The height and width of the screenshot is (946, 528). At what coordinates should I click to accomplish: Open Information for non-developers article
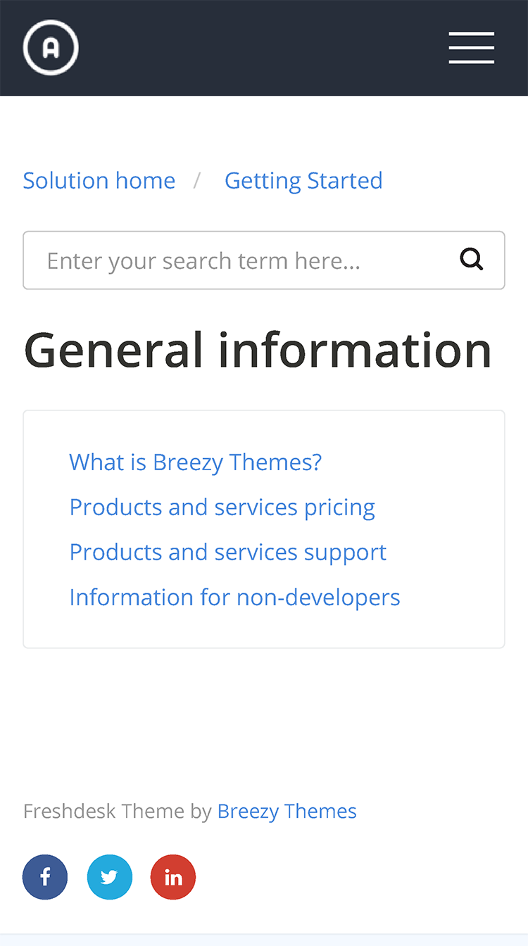tap(235, 597)
